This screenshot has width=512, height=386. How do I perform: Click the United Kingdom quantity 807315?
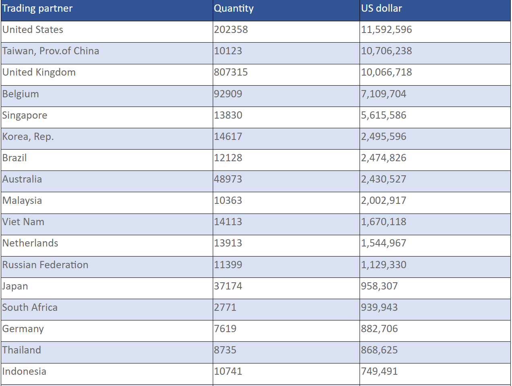tap(231, 72)
